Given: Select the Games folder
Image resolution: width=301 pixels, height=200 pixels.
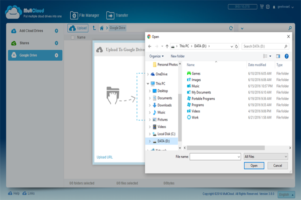Looking at the screenshot, I should pos(194,73).
